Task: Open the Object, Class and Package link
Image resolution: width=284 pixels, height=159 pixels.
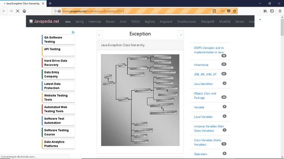Action: 205,95
